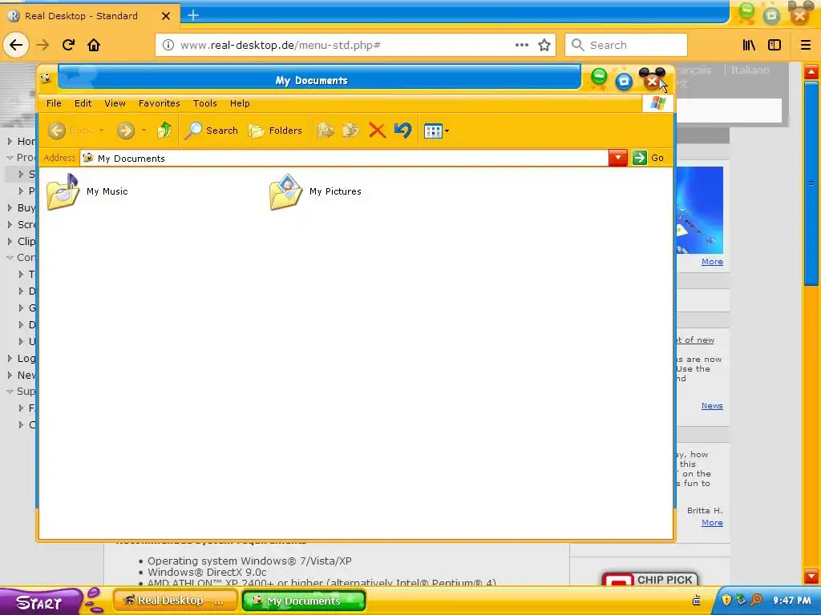Open the View menu
The width and height of the screenshot is (821, 615).
pyautogui.click(x=115, y=103)
